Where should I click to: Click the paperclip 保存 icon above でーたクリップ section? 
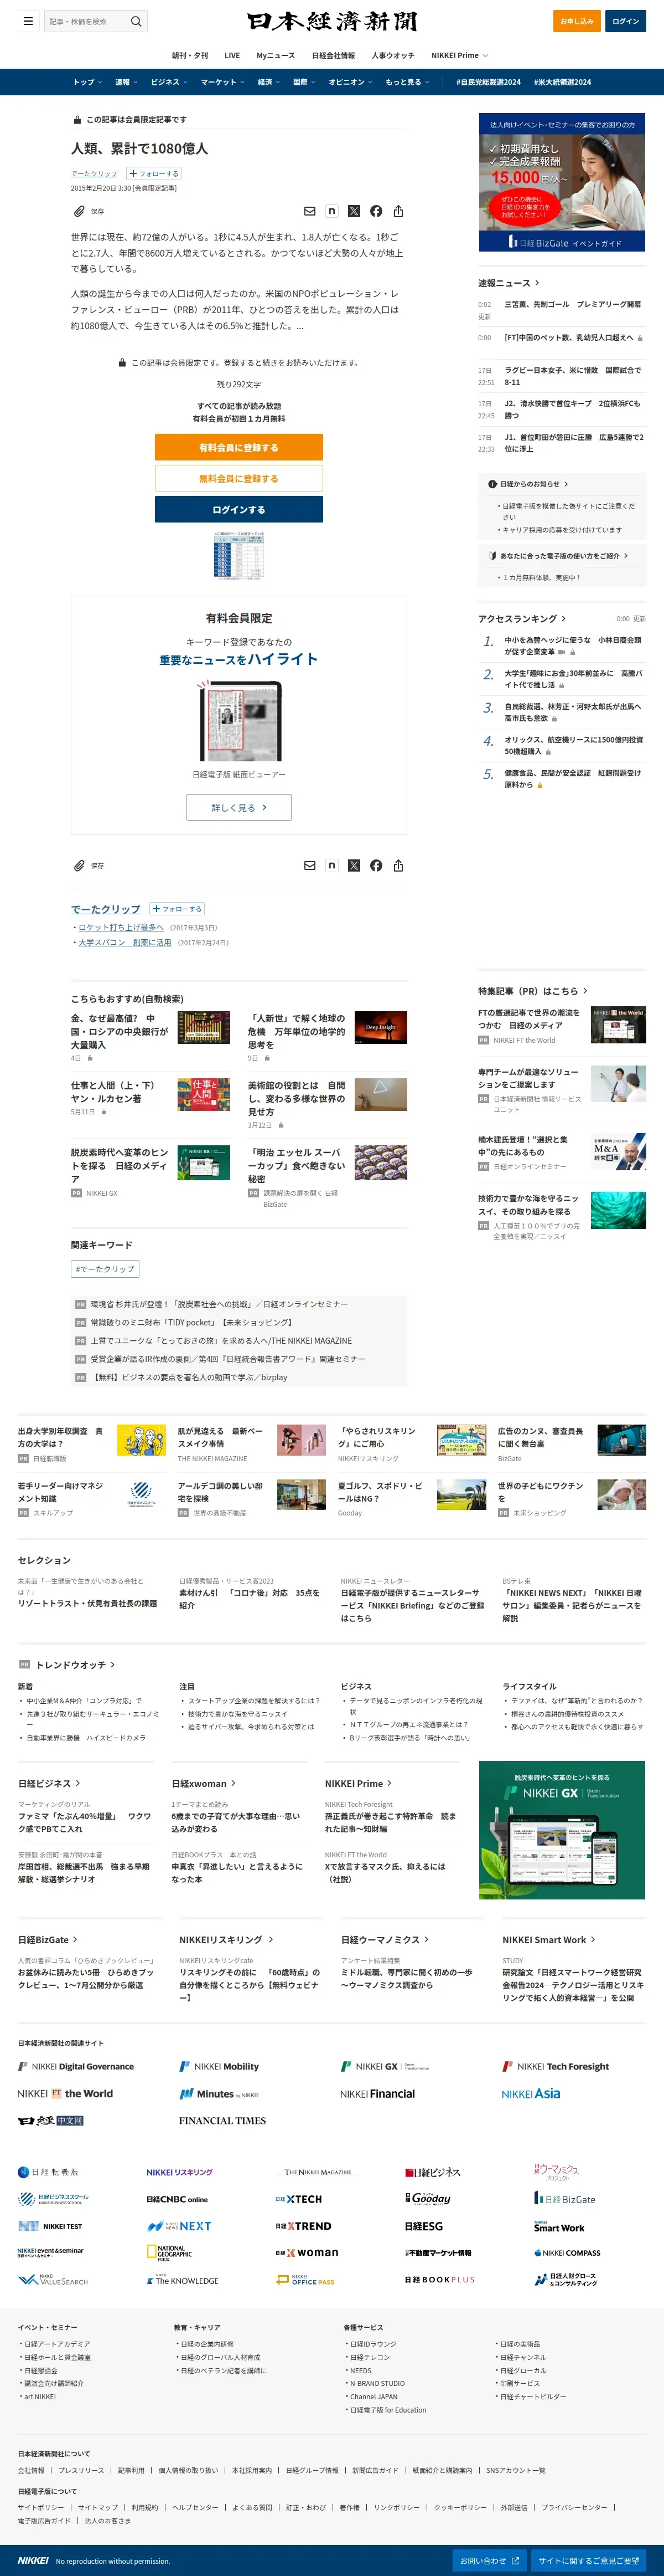pyautogui.click(x=80, y=865)
